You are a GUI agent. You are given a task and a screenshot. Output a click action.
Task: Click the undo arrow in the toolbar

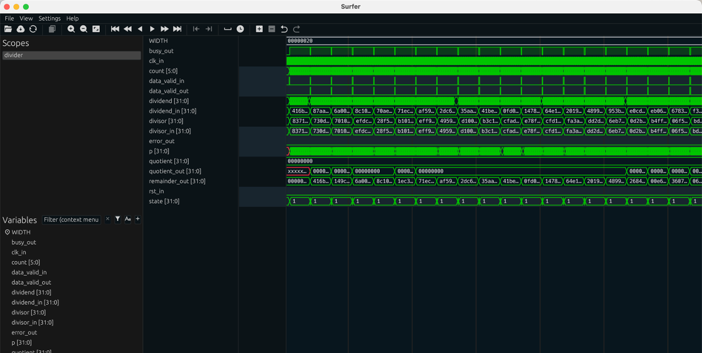pos(284,29)
